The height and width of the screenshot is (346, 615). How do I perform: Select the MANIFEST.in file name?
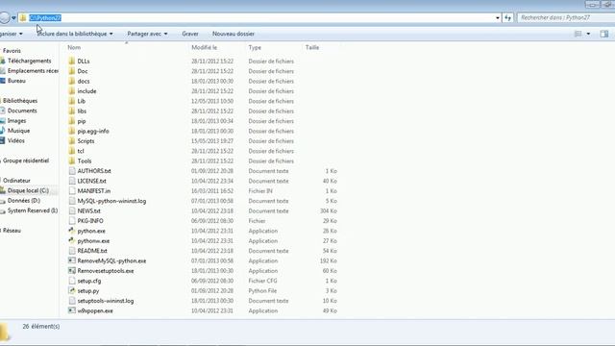94,191
